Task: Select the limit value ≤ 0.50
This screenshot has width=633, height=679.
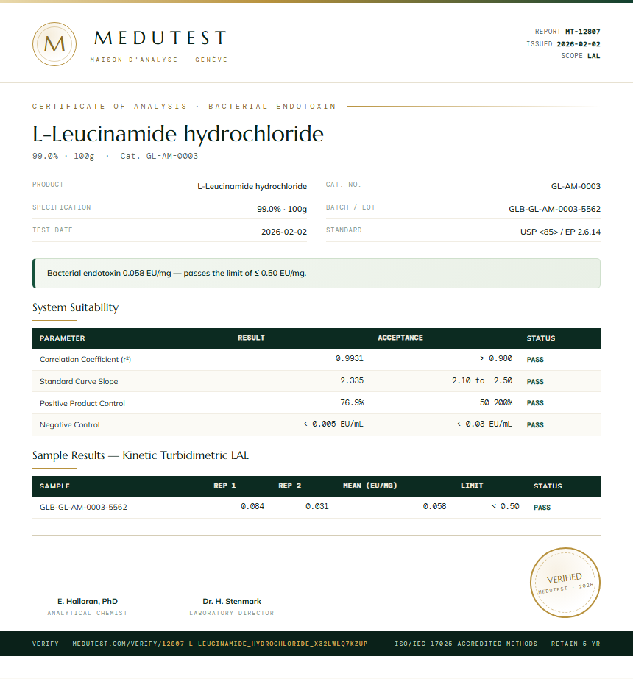Action: point(505,506)
